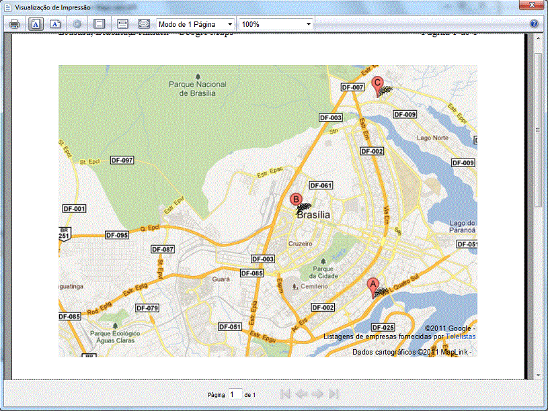The width and height of the screenshot is (548, 411).
Task: Click the scrollbar up arrow
Action: tap(538, 38)
